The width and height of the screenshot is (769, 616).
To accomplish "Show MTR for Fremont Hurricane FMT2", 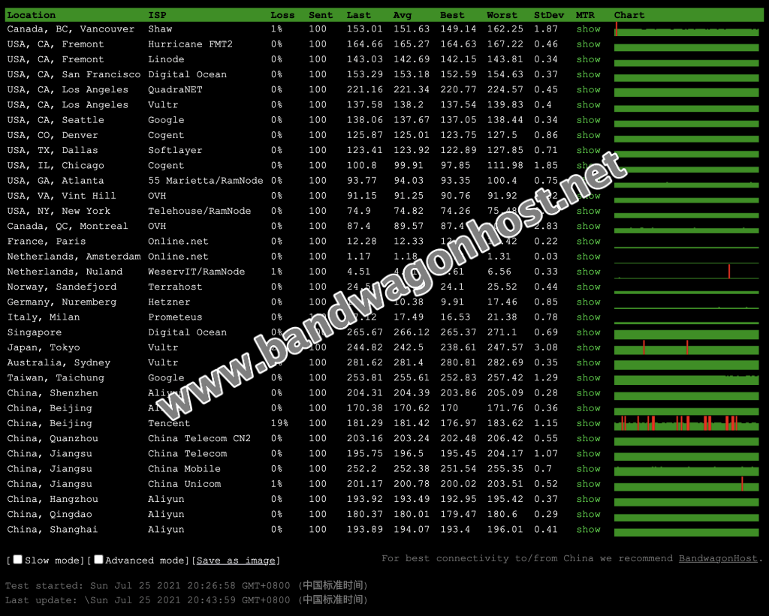I will [x=588, y=44].
